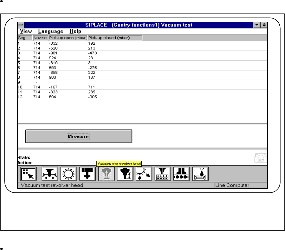Click the Seg column header

tap(25, 38)
